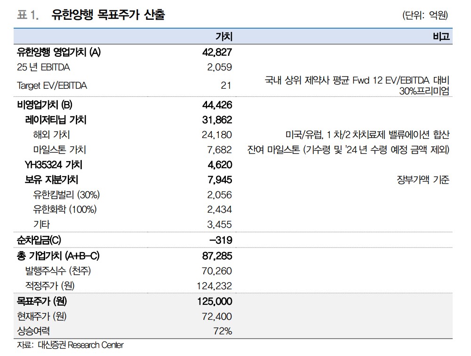Click the value 2,056
Image resolution: width=471 pixels, height=356 pixels.
click(219, 195)
